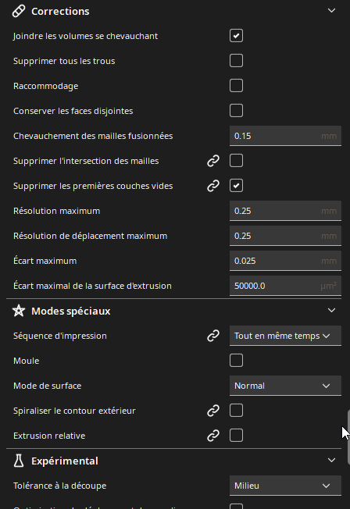Enable the Moule checkbox
The width and height of the screenshot is (350, 509).
coord(236,361)
